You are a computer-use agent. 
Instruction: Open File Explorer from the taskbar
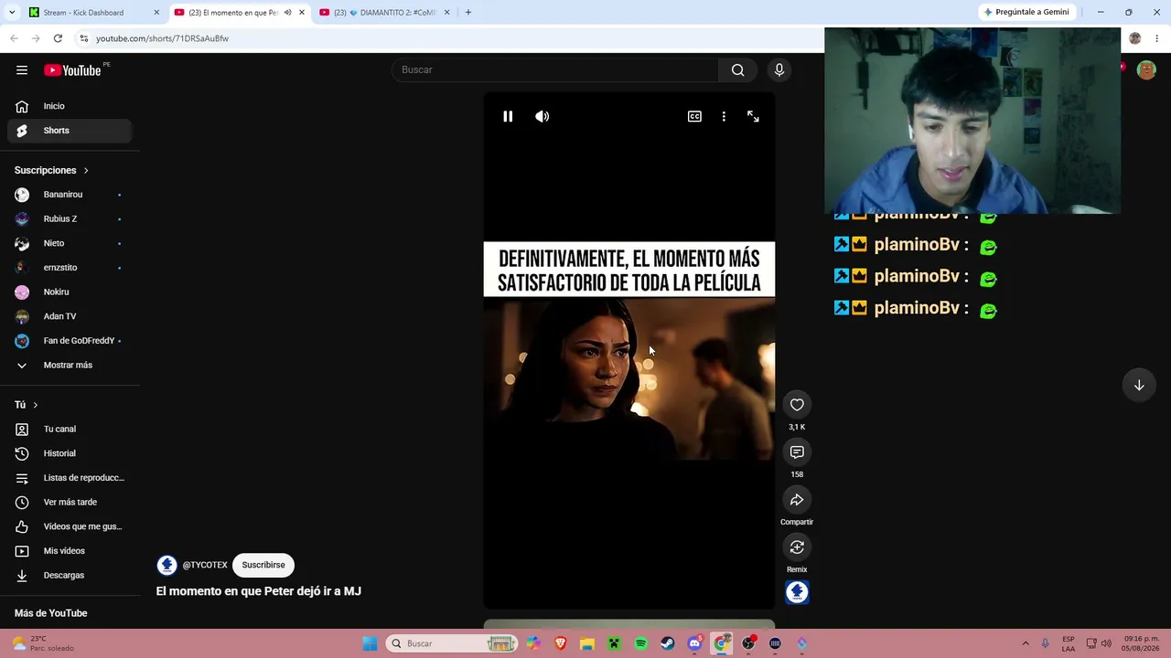point(587,643)
